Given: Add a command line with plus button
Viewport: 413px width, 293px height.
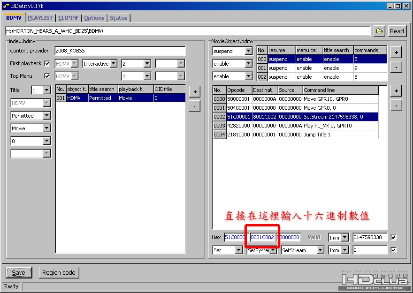Looking at the screenshot, I should [x=396, y=91].
